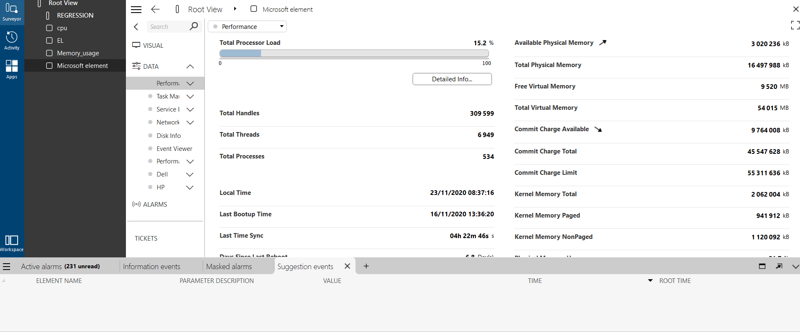
Task: Collapse side panel with left chevron
Action: pos(136,26)
